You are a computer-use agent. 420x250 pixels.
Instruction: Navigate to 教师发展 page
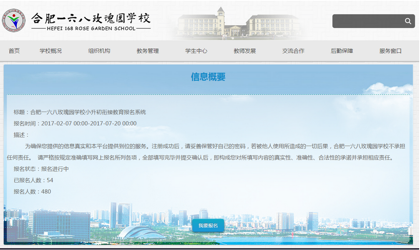(245, 51)
